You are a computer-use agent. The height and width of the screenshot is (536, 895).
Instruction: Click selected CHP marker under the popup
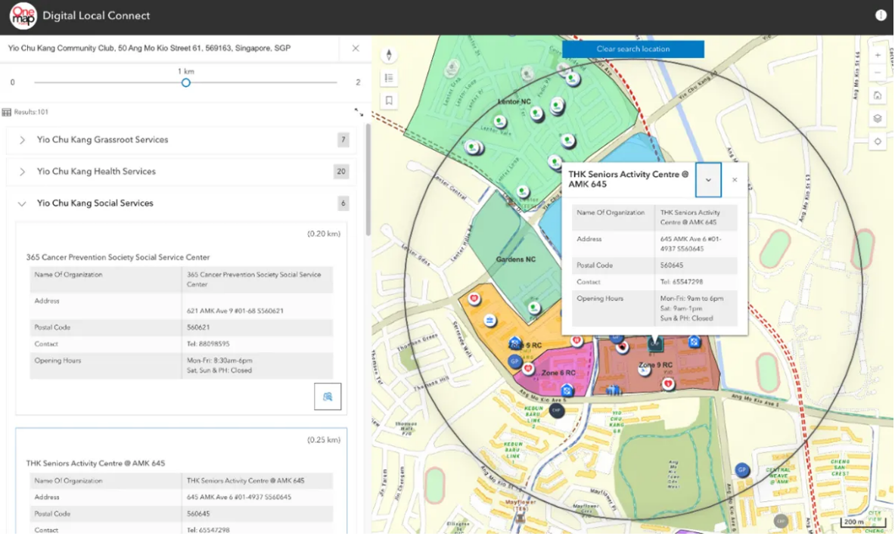coord(654,344)
